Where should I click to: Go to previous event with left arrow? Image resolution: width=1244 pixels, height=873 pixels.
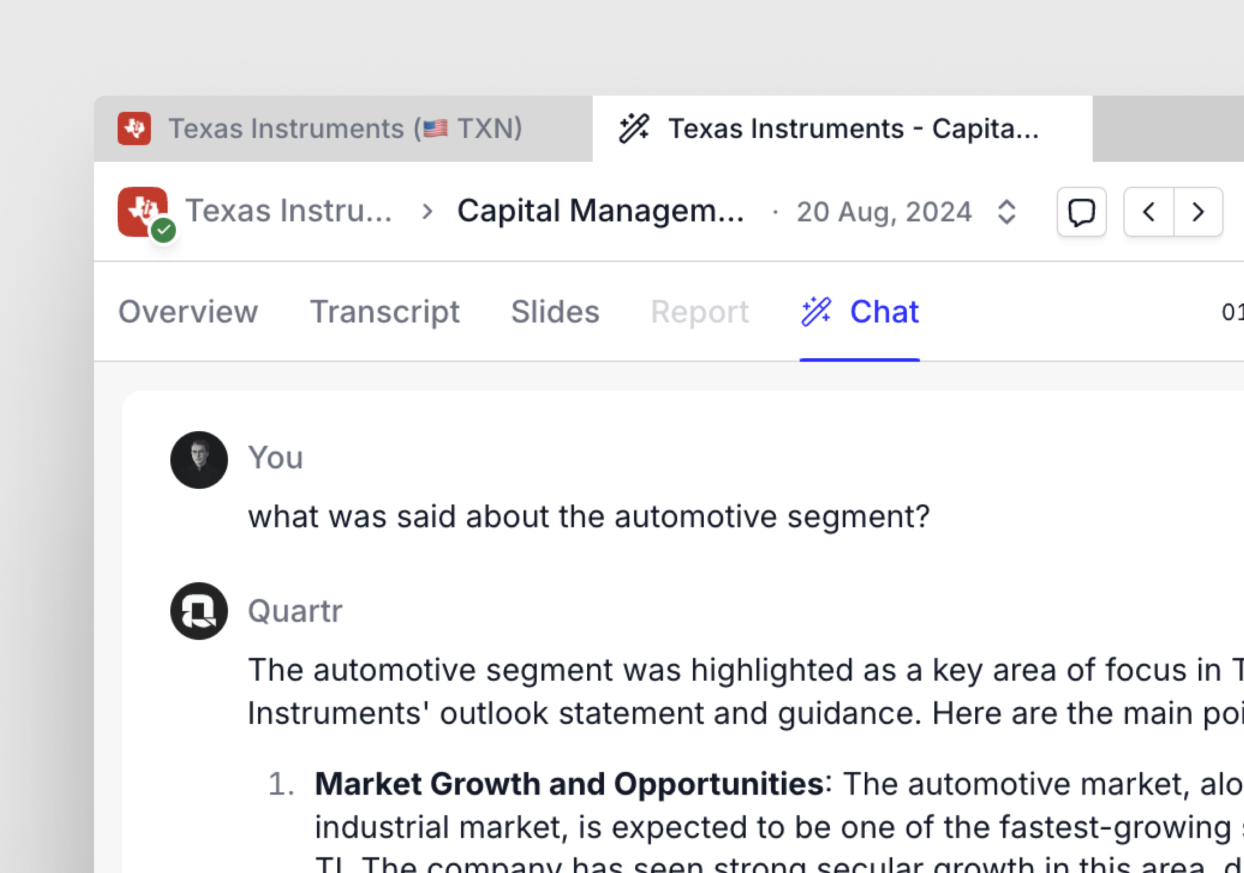coord(1149,212)
